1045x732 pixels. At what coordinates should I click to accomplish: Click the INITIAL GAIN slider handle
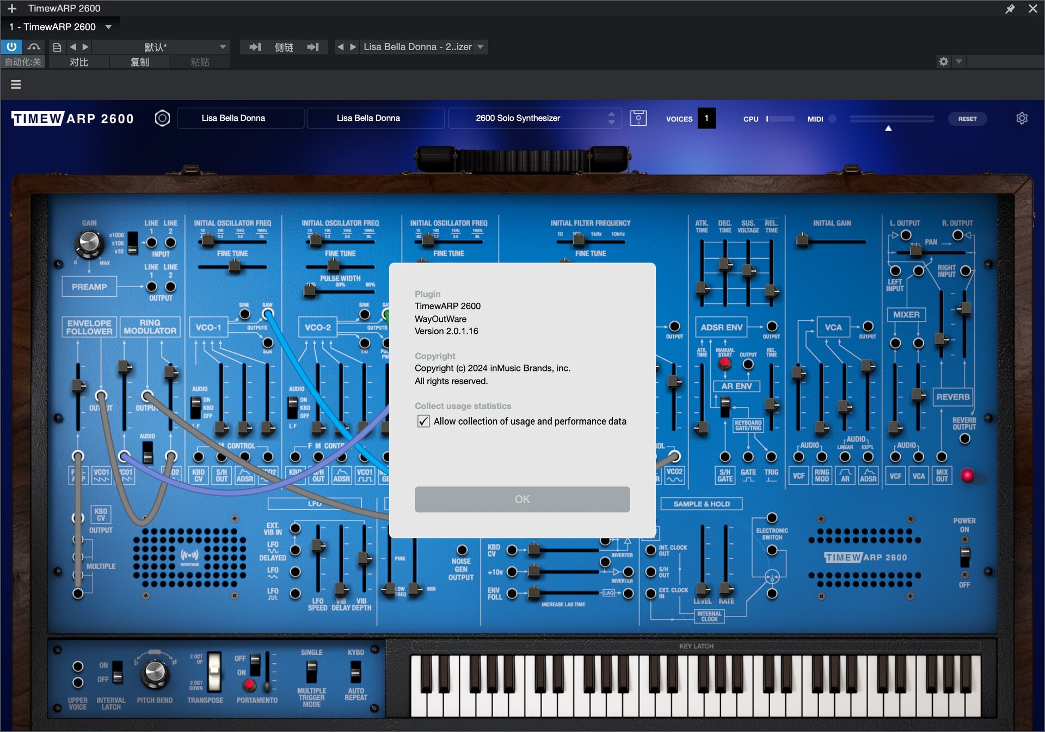(x=802, y=240)
